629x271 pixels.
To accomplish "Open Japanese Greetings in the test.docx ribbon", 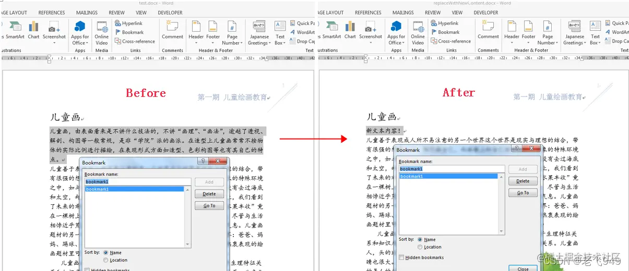I will (258, 33).
